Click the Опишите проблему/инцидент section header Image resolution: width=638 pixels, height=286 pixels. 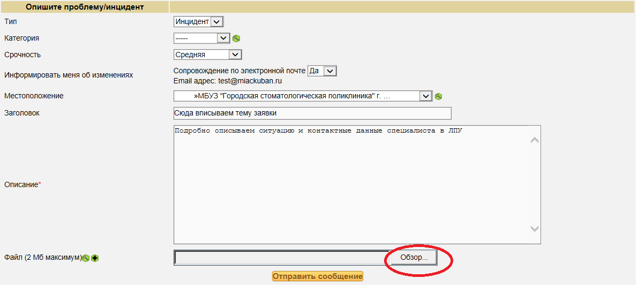pos(85,7)
